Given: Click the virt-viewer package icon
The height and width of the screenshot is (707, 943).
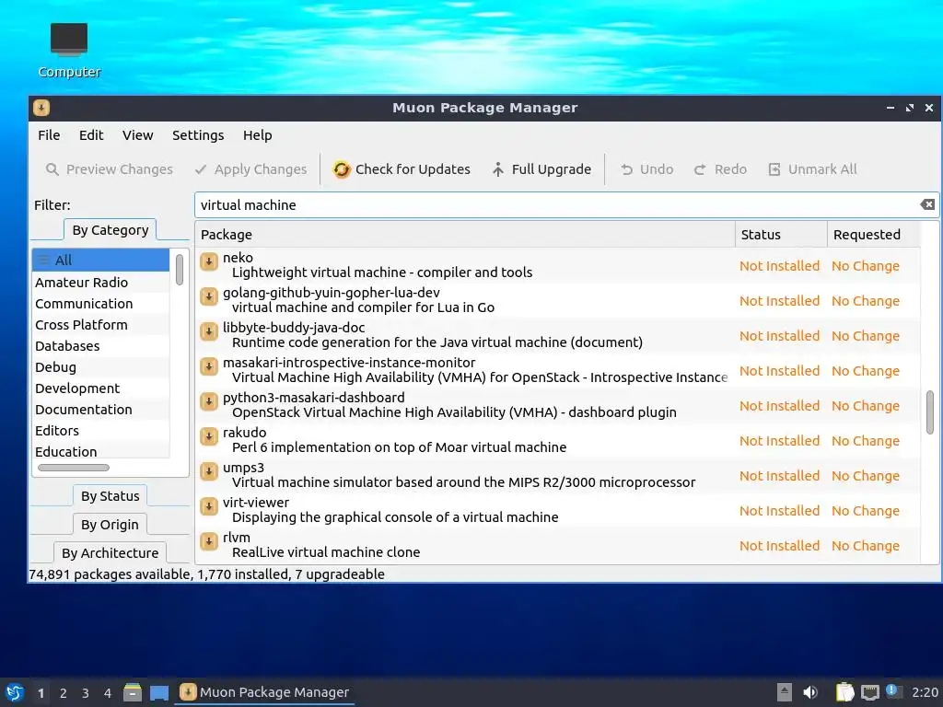Looking at the screenshot, I should click(209, 506).
